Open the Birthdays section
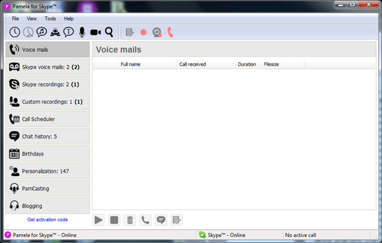 coord(48,154)
